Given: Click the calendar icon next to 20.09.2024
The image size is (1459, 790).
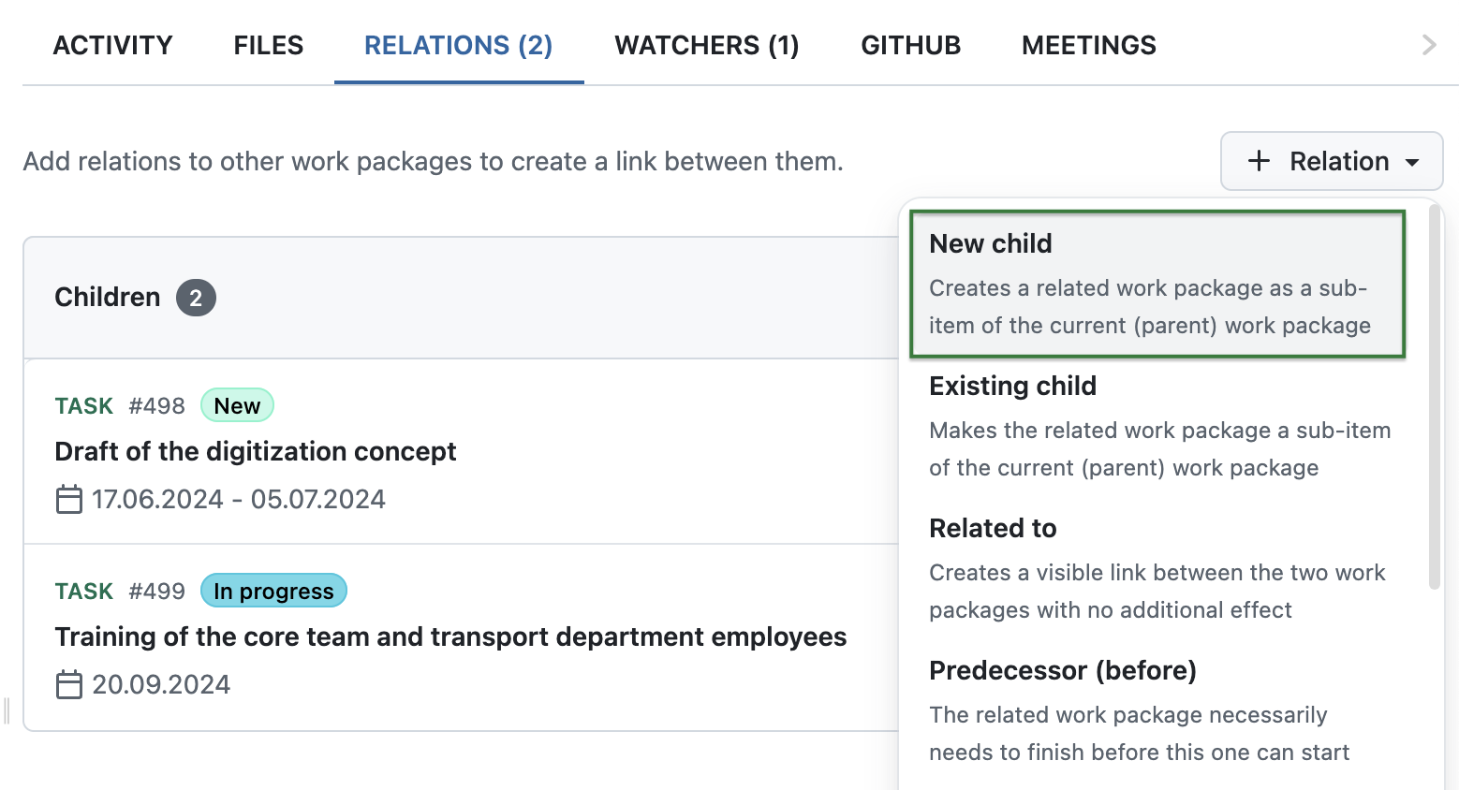Looking at the screenshot, I should [68, 684].
